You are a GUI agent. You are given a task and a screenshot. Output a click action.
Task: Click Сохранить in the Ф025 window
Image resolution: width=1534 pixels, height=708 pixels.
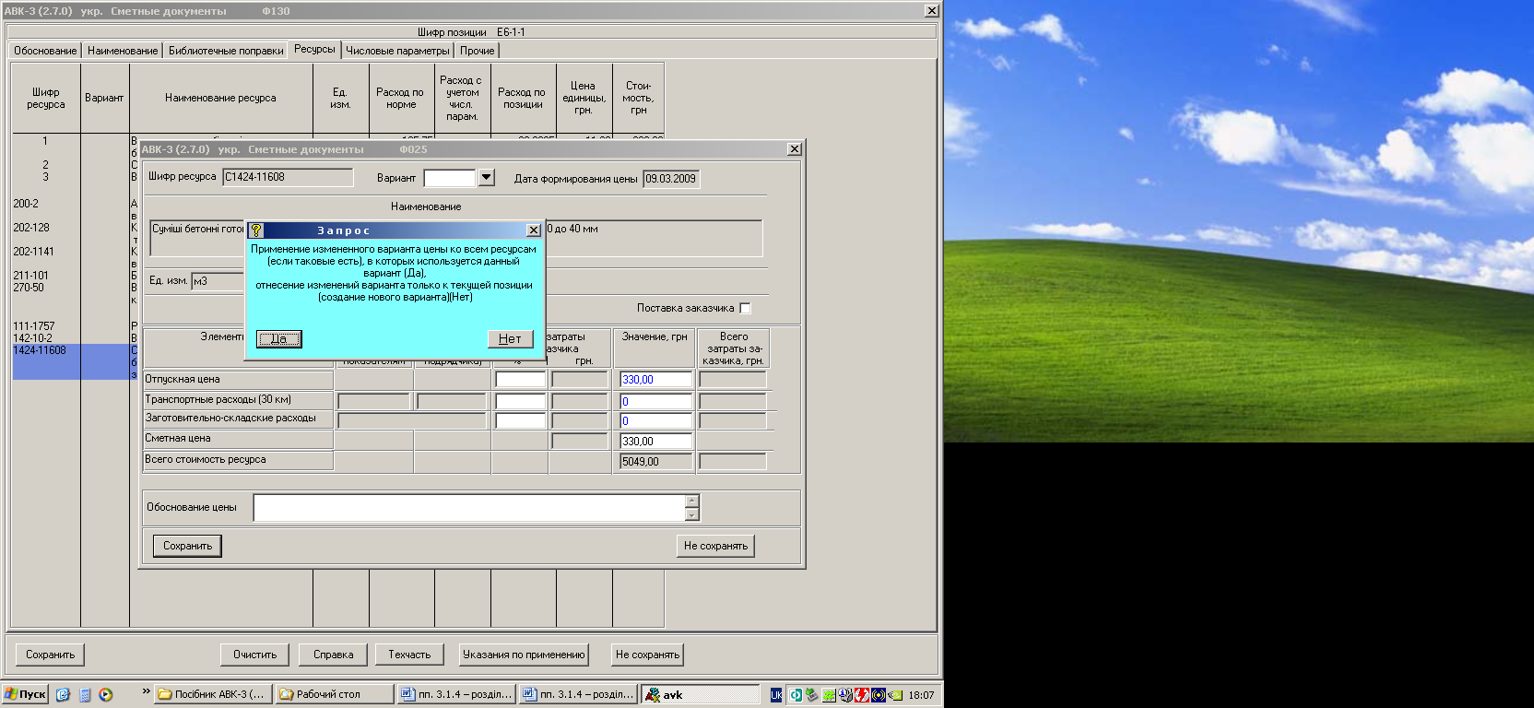(x=187, y=546)
